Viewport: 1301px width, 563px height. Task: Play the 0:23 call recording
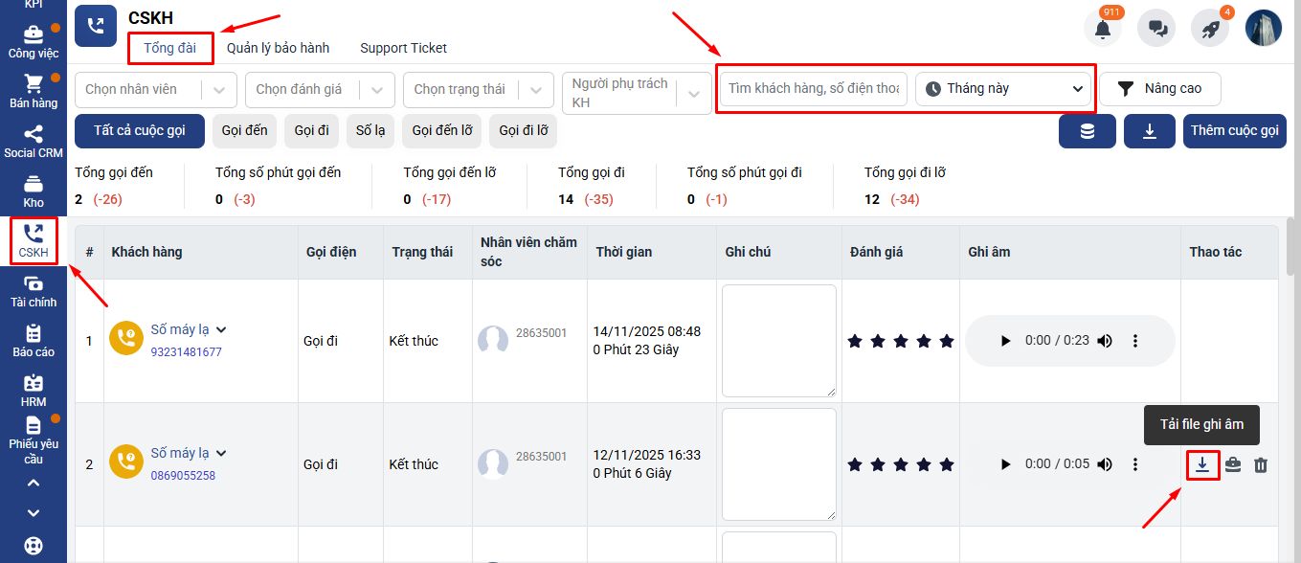click(1005, 341)
